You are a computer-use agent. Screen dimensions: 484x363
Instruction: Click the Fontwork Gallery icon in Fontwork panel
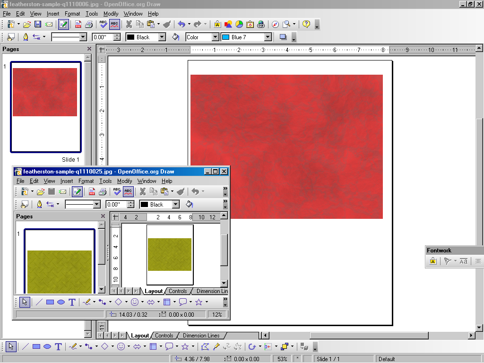pos(433,261)
